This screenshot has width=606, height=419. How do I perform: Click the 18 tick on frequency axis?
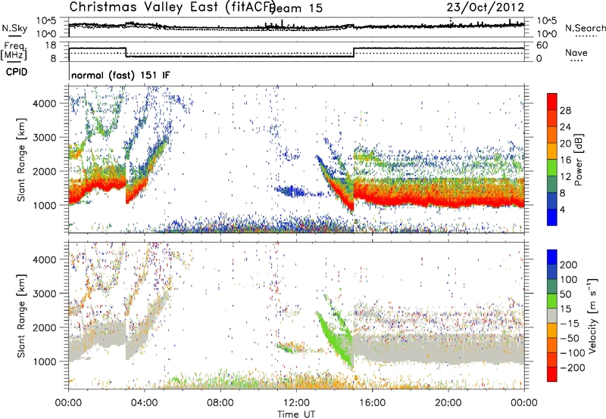tap(50, 45)
